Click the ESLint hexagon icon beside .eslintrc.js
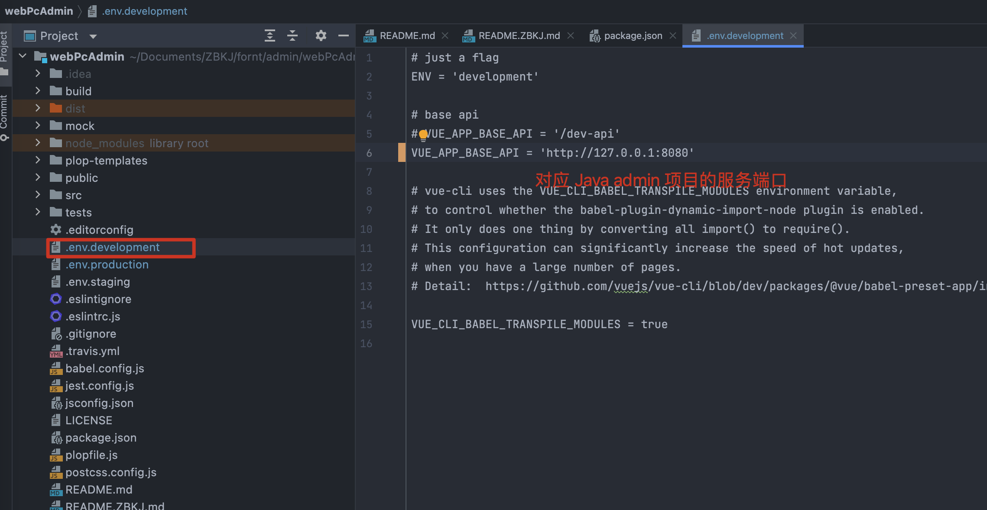This screenshot has height=510, width=987. (55, 316)
